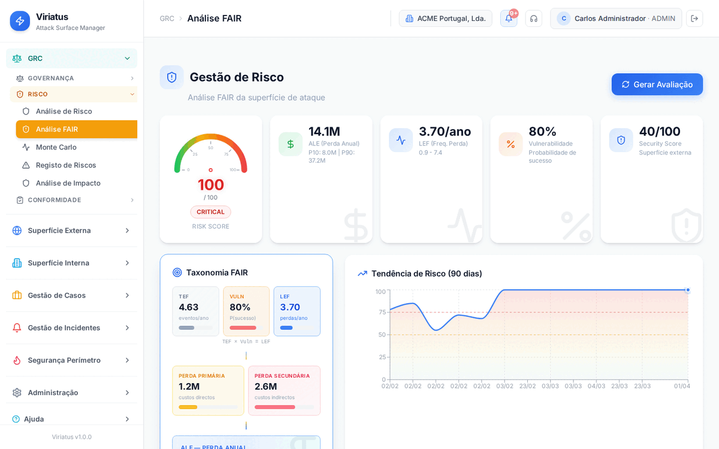Viewport: 719px width, 449px height.
Task: Click the last data point on trend chart
Action: (688, 290)
